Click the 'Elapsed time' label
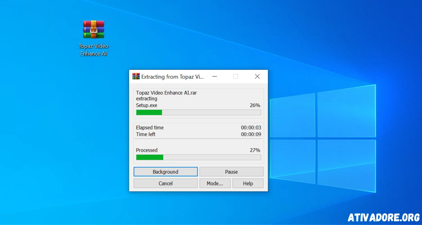This screenshot has width=422, height=225. [150, 128]
